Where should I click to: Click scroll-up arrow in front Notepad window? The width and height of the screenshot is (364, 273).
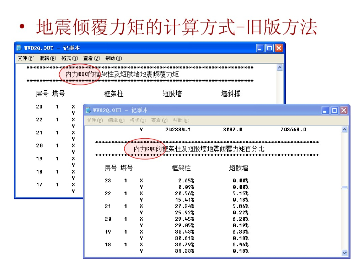pyautogui.click(x=345, y=129)
